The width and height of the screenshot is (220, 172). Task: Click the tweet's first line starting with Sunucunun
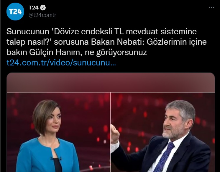pos(101,32)
